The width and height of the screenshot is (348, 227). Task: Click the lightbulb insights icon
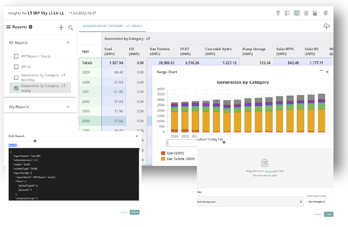[x=325, y=13]
